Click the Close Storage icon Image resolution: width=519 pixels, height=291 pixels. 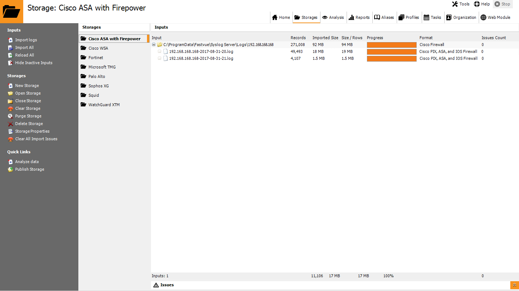point(11,101)
